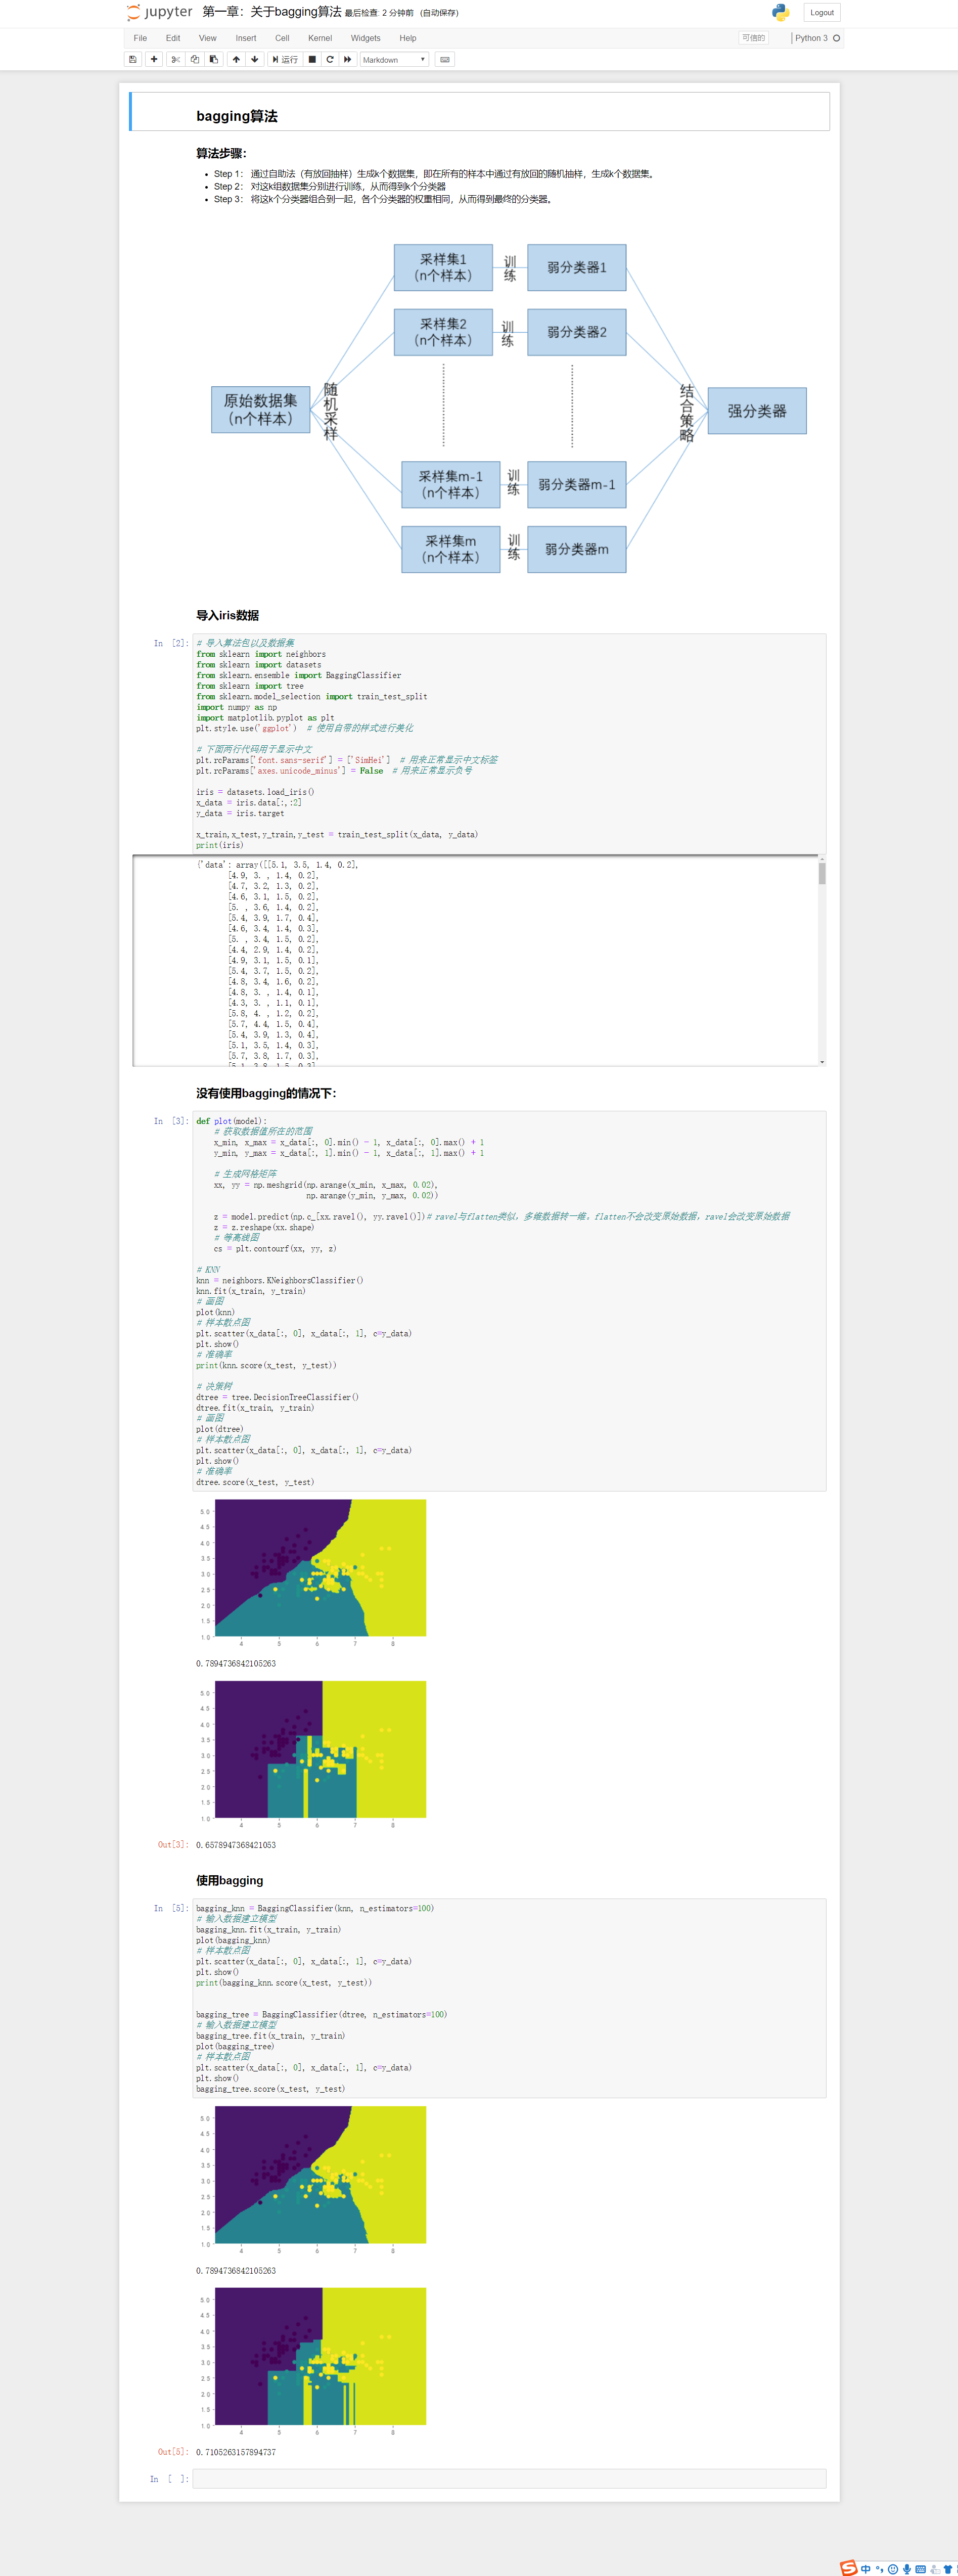Click the In [2] prompt label
The height and width of the screenshot is (2576, 958).
click(x=171, y=643)
